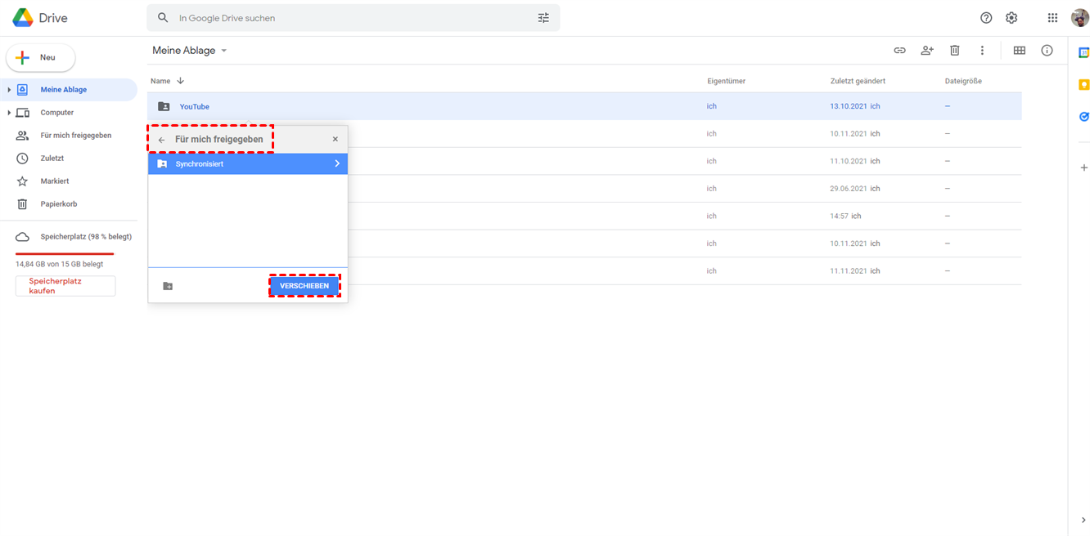This screenshot has width=1090, height=536.
Task: Open the search options filter
Action: [543, 18]
